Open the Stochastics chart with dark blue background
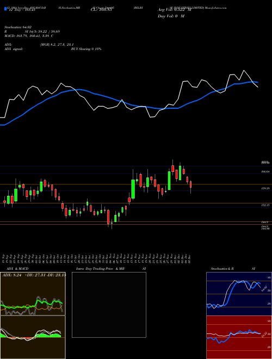Image resolution: width=272 pixels, height=359 pixels. (239, 294)
